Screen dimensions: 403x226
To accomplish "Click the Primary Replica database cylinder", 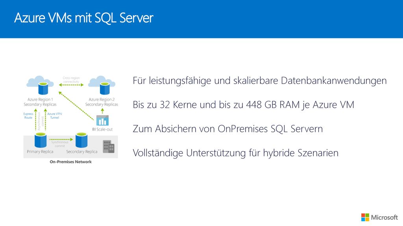I will pos(41,140).
